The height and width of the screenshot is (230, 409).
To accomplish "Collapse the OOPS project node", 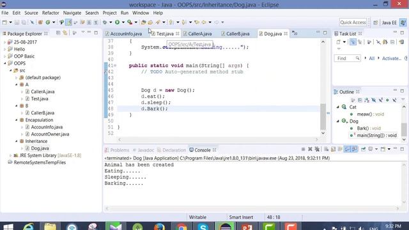I will 4,63.
